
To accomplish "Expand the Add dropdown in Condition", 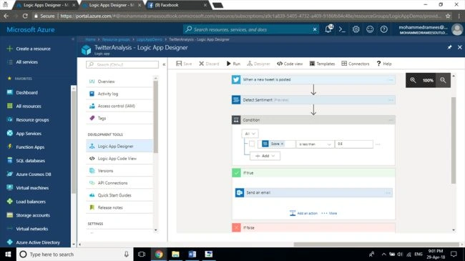I will point(265,156).
